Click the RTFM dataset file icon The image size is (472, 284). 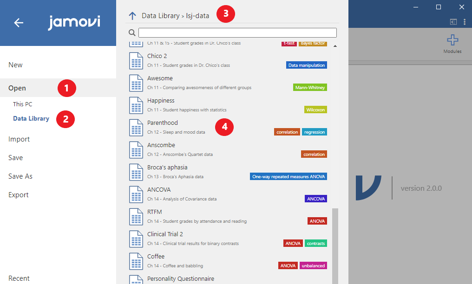pyautogui.click(x=136, y=216)
